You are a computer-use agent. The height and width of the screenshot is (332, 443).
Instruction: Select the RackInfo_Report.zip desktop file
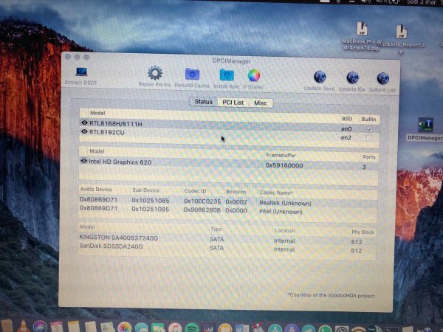(x=401, y=32)
